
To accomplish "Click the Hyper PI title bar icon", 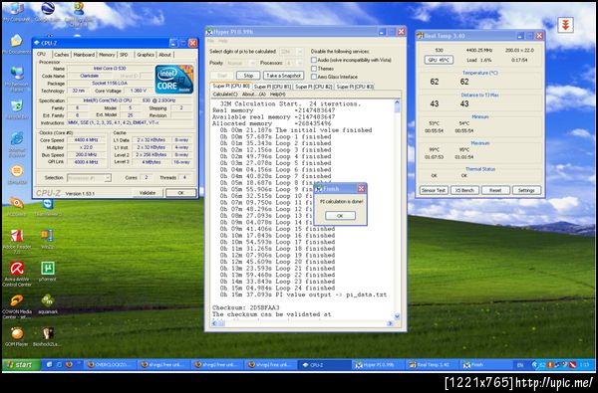I will point(209,32).
